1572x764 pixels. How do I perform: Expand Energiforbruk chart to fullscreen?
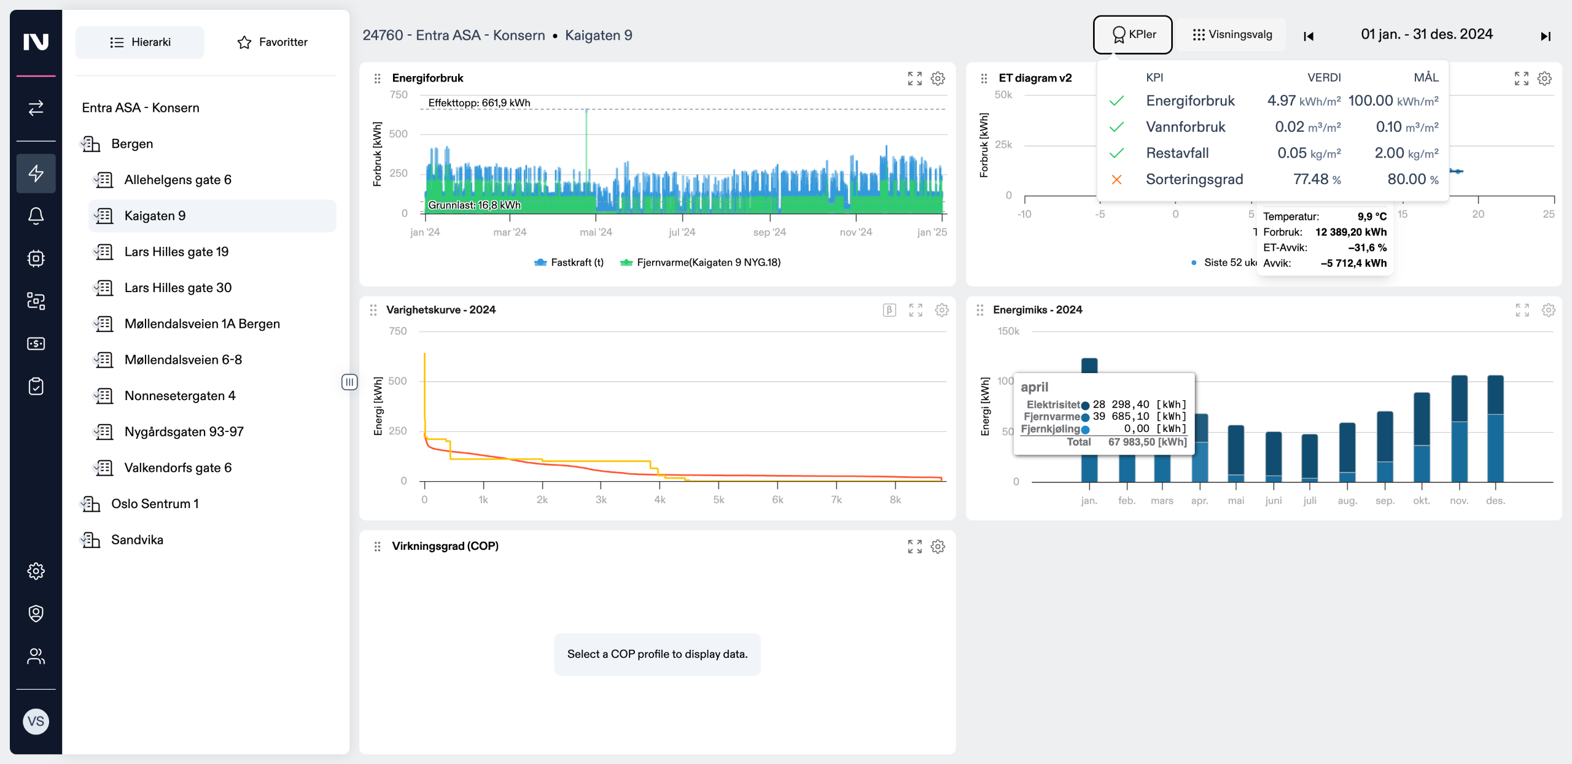(x=914, y=79)
